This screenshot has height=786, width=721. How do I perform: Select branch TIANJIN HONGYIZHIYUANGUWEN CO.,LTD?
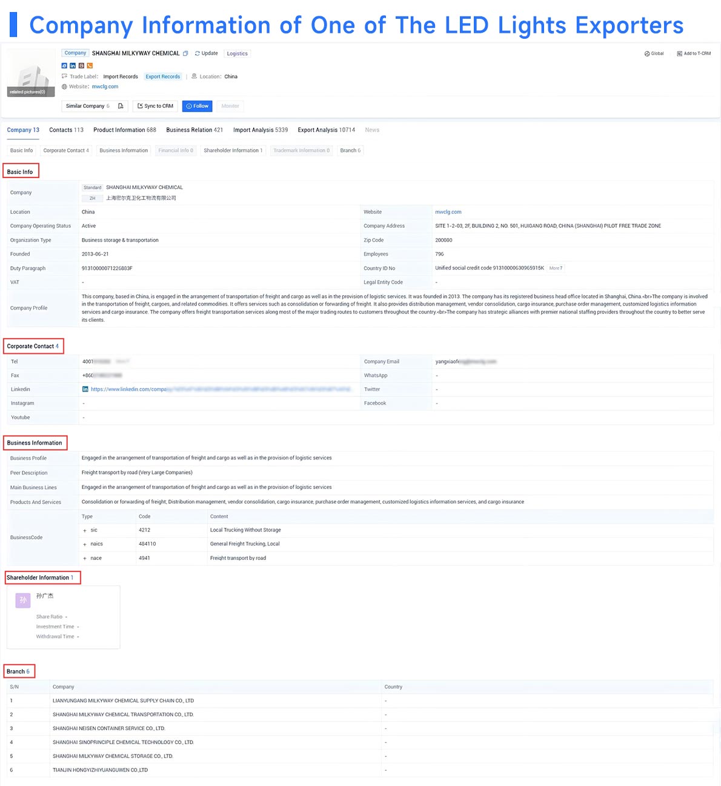(100, 770)
